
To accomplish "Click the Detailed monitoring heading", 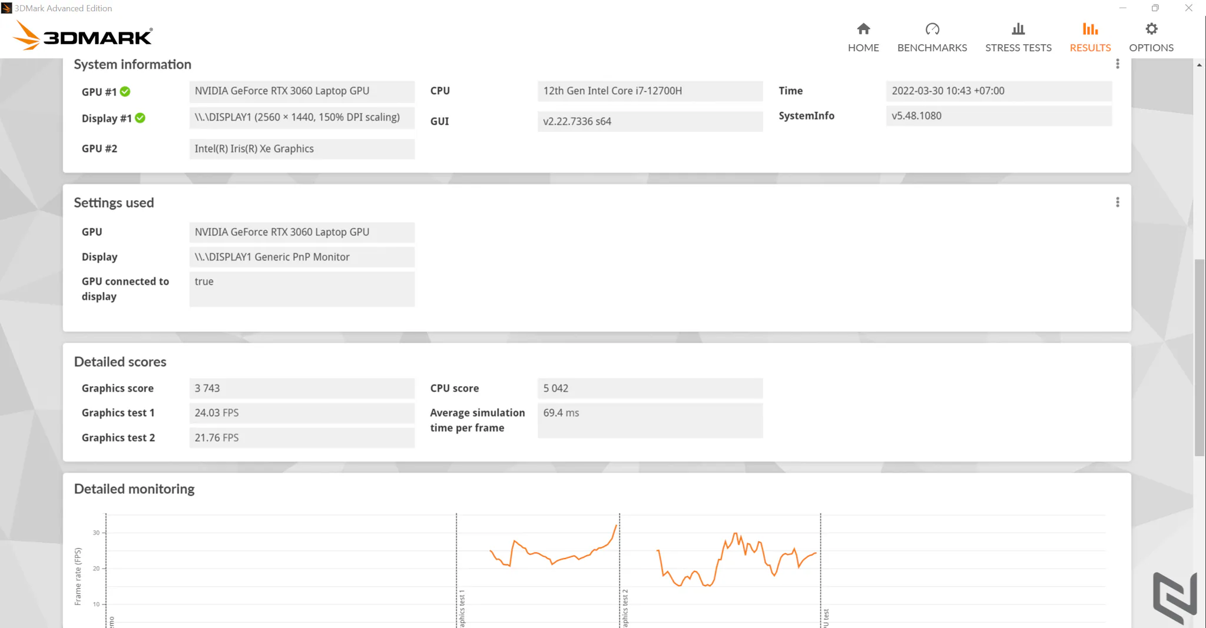I will point(134,489).
